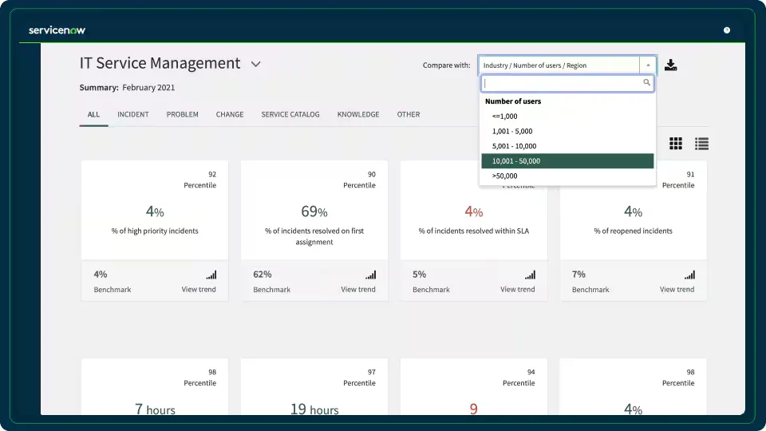Click search magnifier in dropdown
The width and height of the screenshot is (766, 431).
(x=646, y=82)
